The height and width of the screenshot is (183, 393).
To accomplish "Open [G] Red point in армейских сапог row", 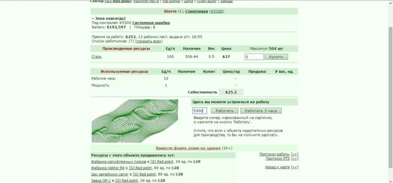I will click(144, 174).
